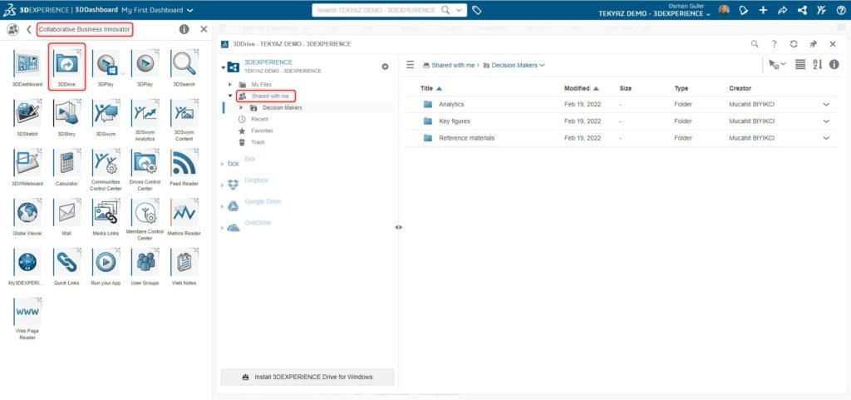Launch the 3DSketch app
This screenshot has height=400, width=851.
27,113
